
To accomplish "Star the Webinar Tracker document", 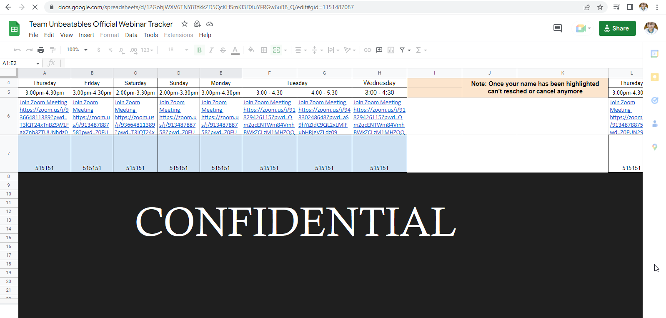I will 185,24.
